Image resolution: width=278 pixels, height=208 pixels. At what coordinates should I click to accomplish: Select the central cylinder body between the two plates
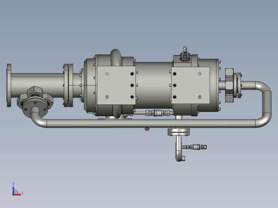153,85
